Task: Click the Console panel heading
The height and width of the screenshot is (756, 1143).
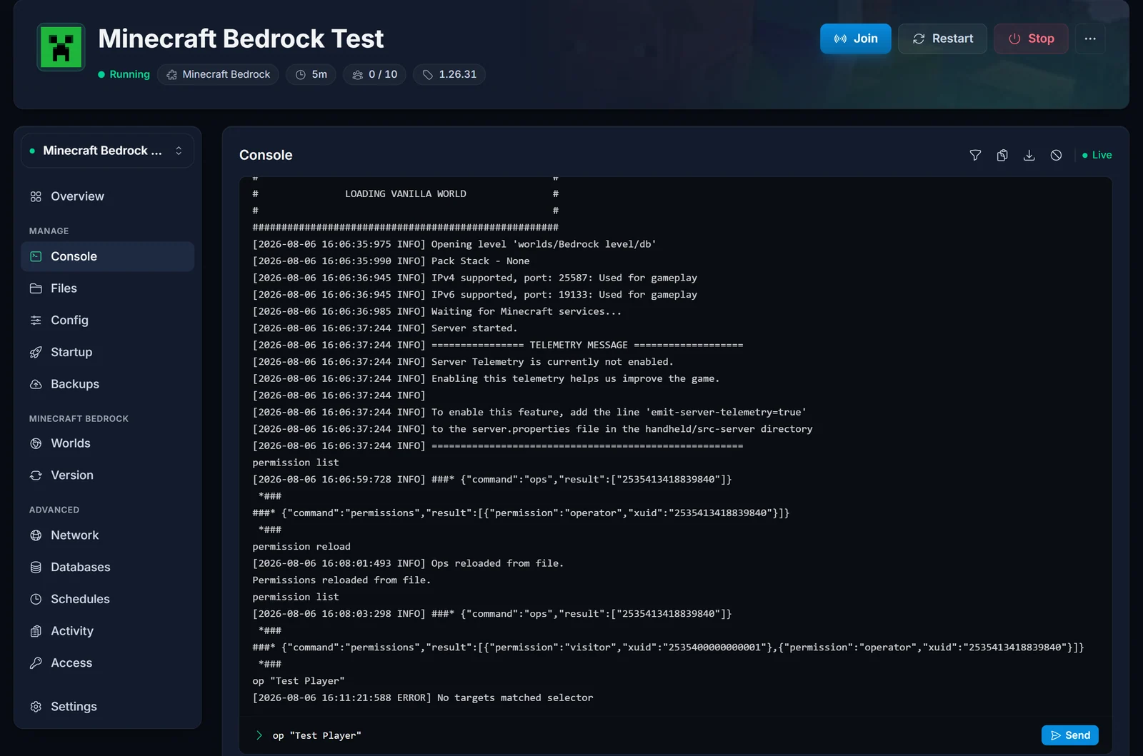Action: coord(266,155)
